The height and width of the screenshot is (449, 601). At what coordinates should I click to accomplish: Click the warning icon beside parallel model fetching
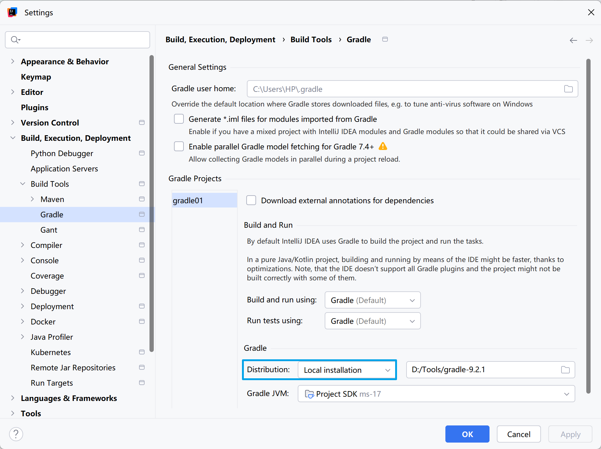pos(383,146)
